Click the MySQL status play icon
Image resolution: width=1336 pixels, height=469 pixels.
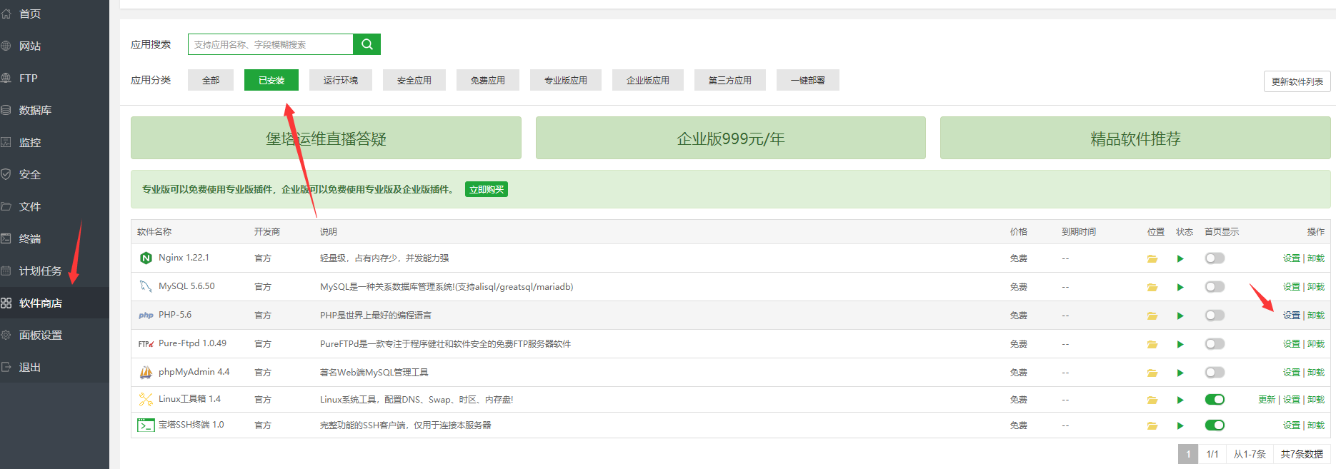tap(1180, 287)
